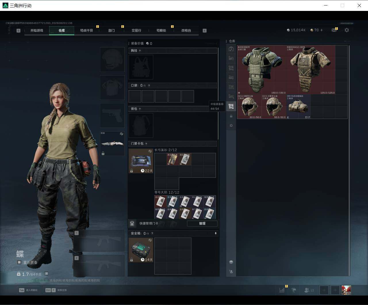Open the 特战干员 tab
368x305 pixels.
pos(87,30)
